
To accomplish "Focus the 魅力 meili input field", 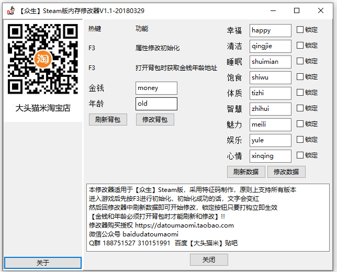I will click(271, 124).
